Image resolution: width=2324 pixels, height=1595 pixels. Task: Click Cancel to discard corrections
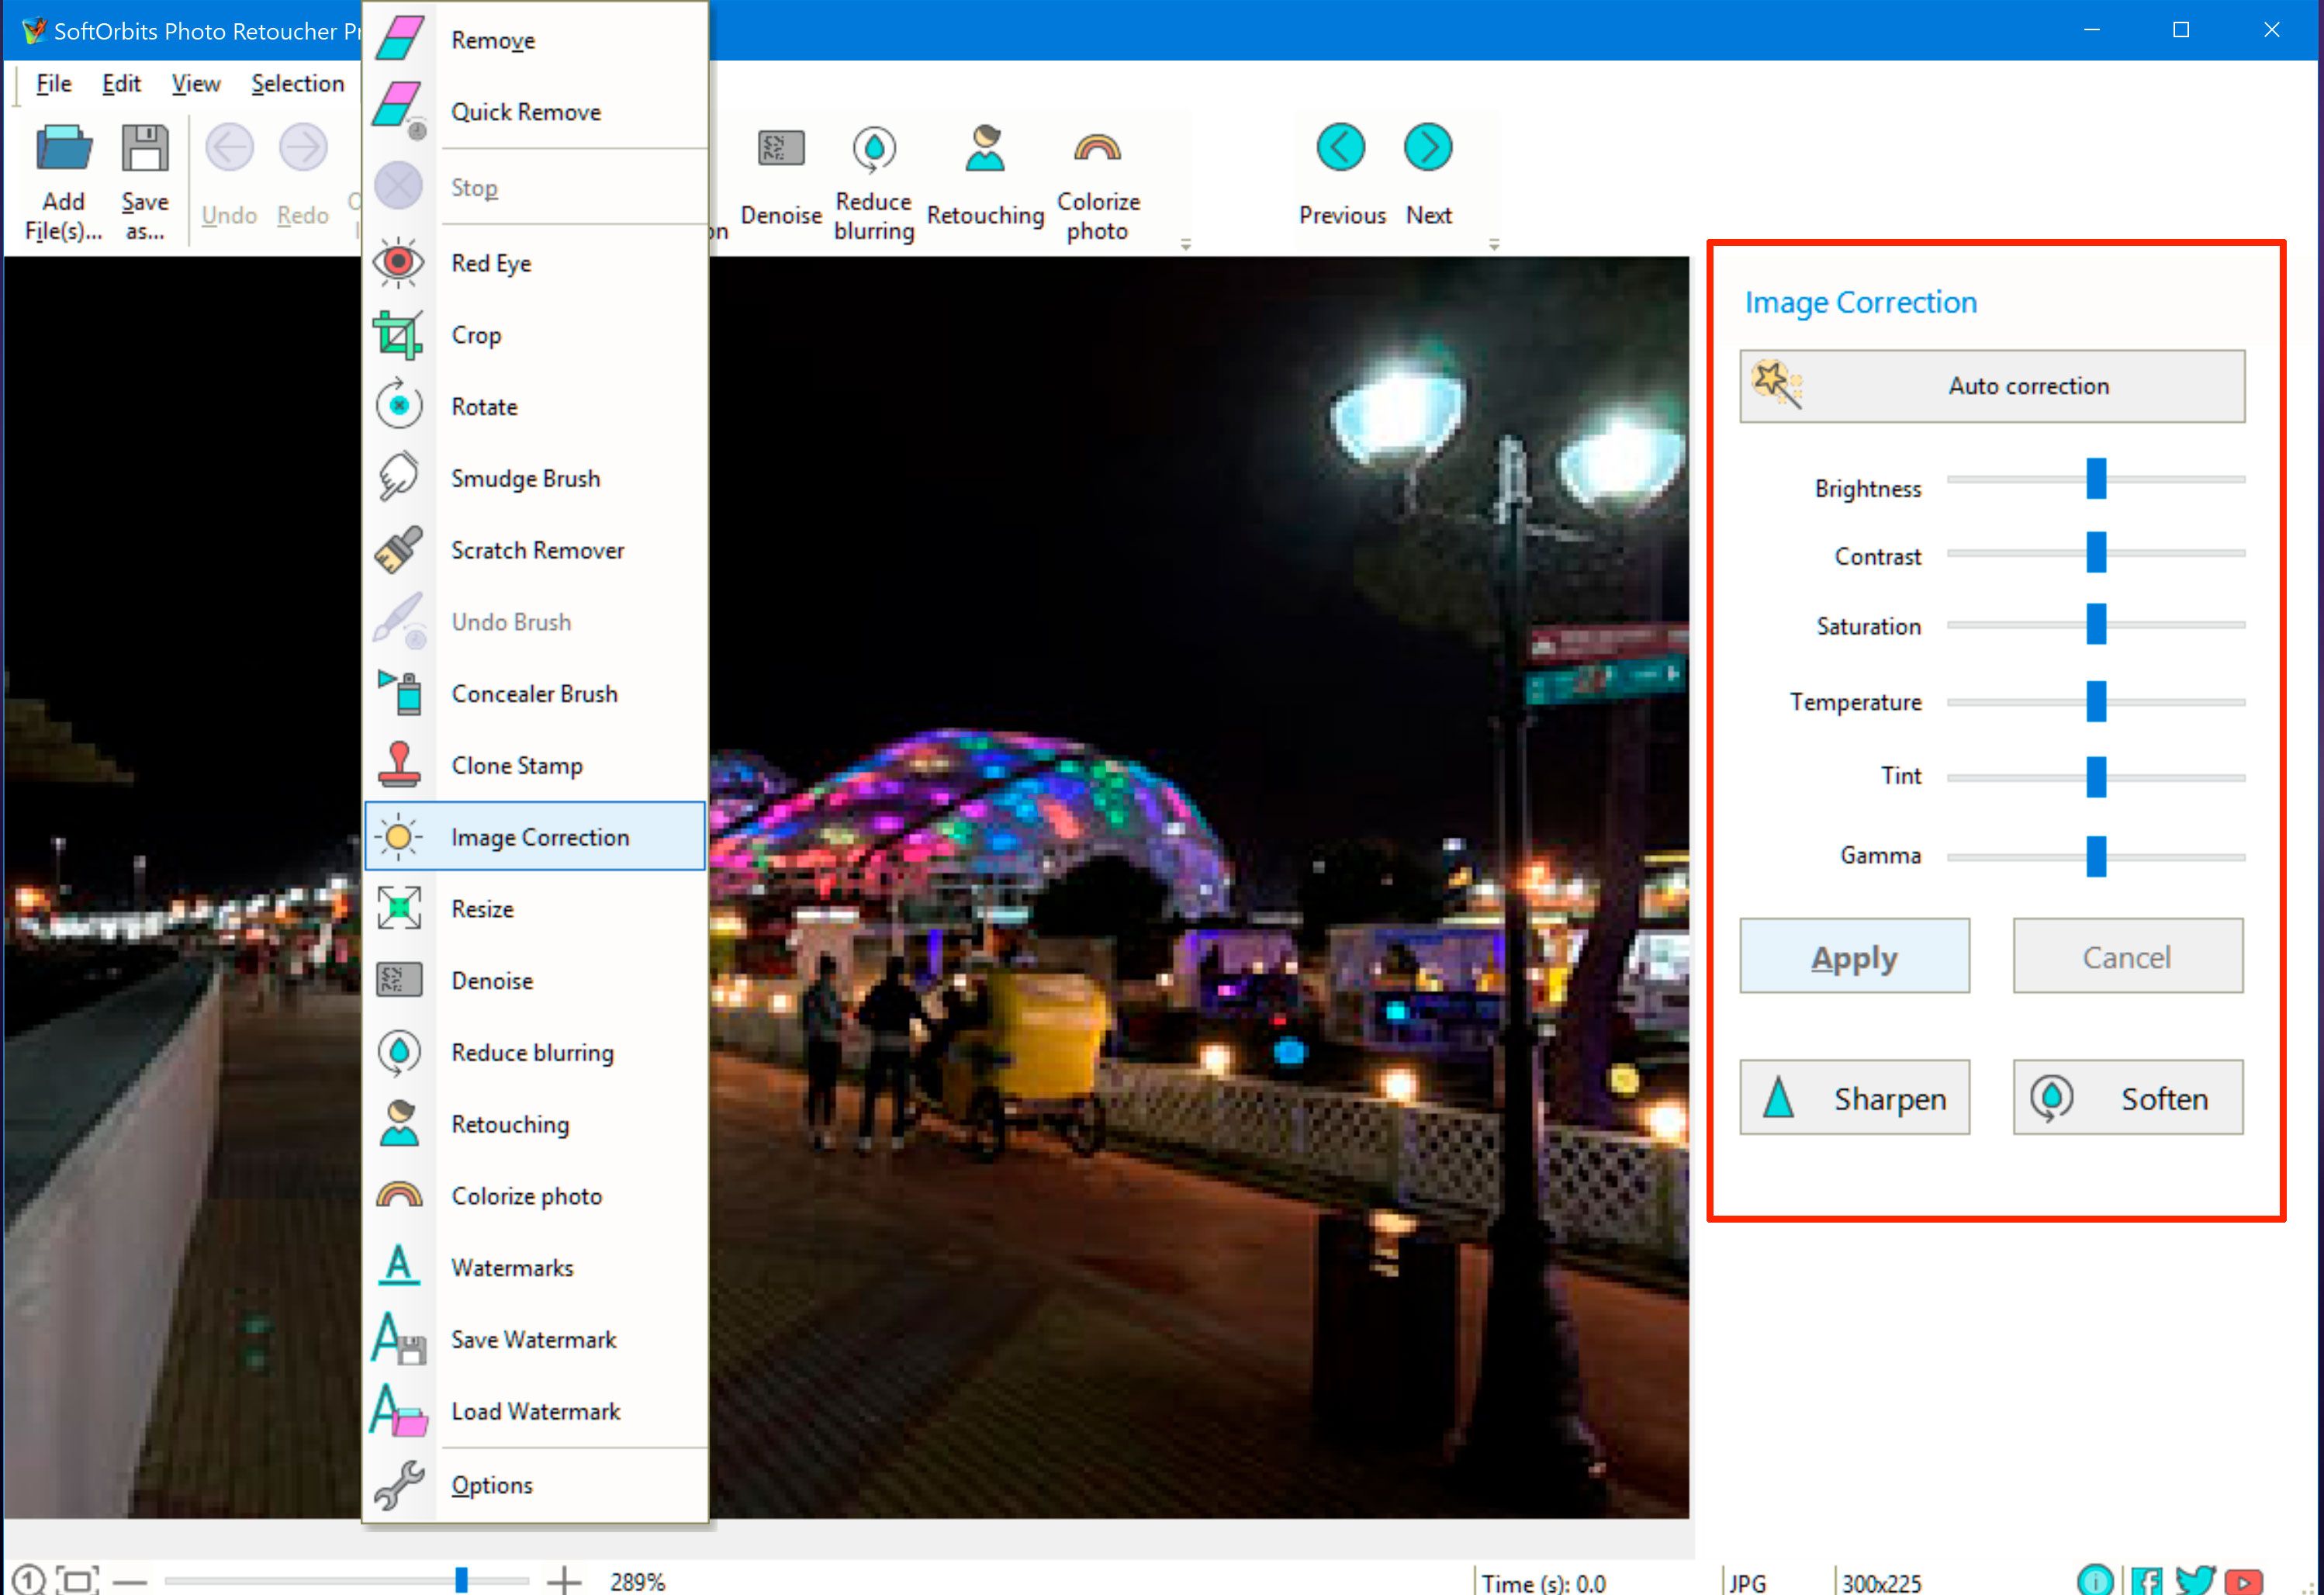tap(2126, 956)
